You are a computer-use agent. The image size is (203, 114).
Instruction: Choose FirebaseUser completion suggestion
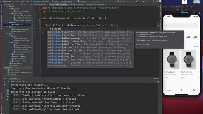(90, 60)
